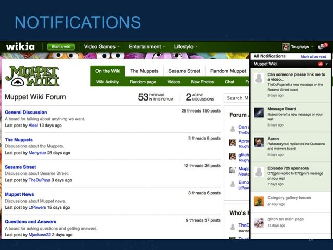The width and height of the screenshot is (333, 250).
Task: Click user Mjackosn22 link
Action: point(40,235)
